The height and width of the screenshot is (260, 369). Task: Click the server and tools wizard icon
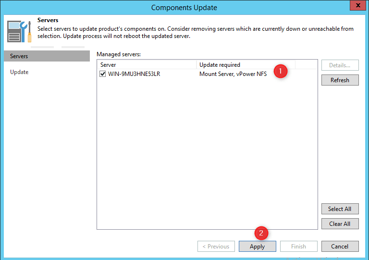[19, 31]
